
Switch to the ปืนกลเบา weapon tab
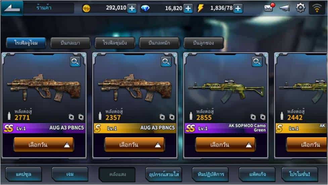click(70, 43)
